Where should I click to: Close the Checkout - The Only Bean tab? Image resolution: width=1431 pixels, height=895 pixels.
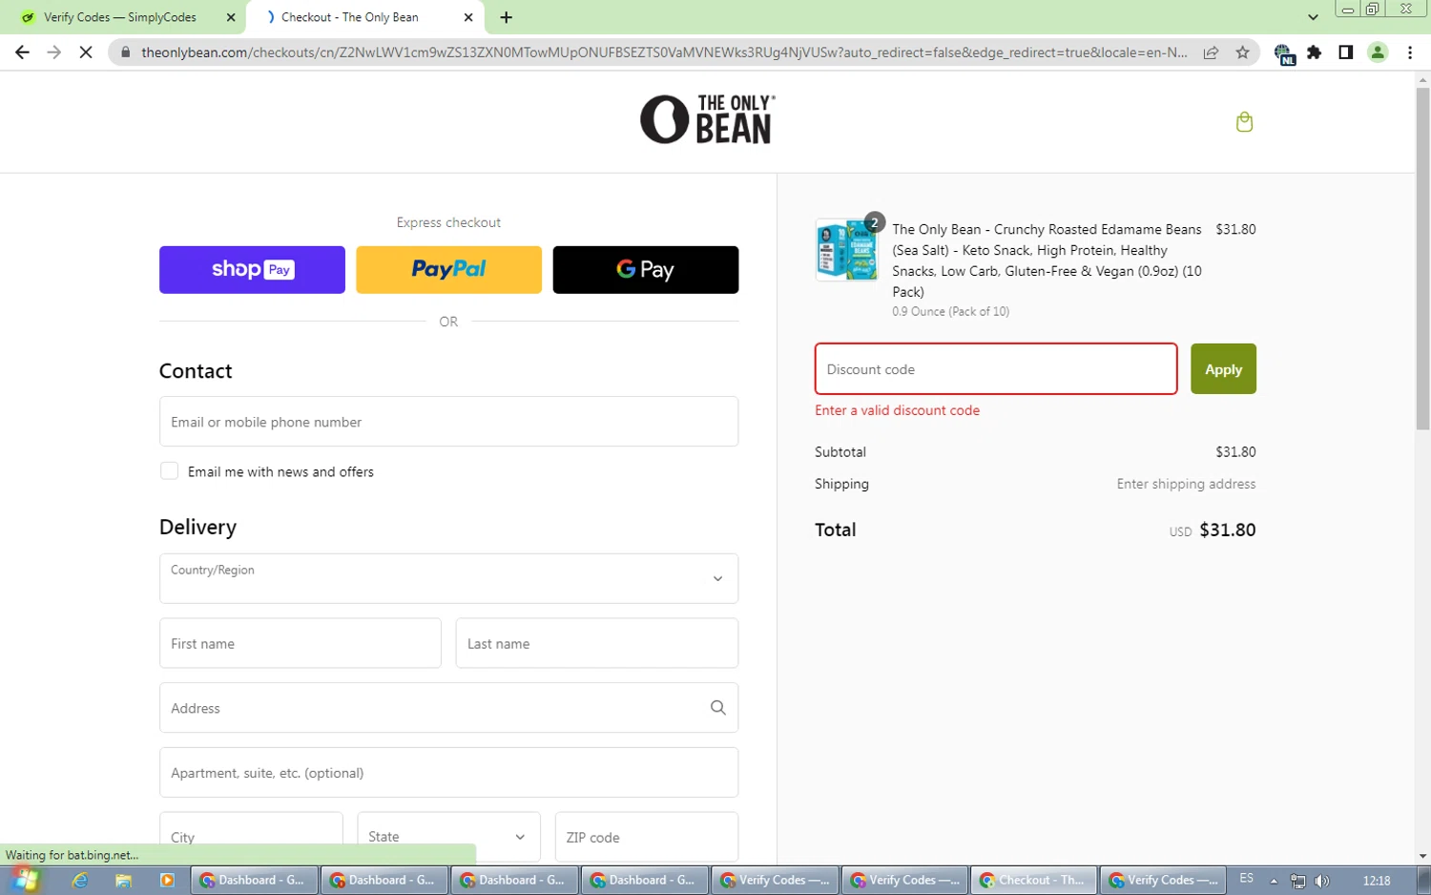tap(468, 17)
